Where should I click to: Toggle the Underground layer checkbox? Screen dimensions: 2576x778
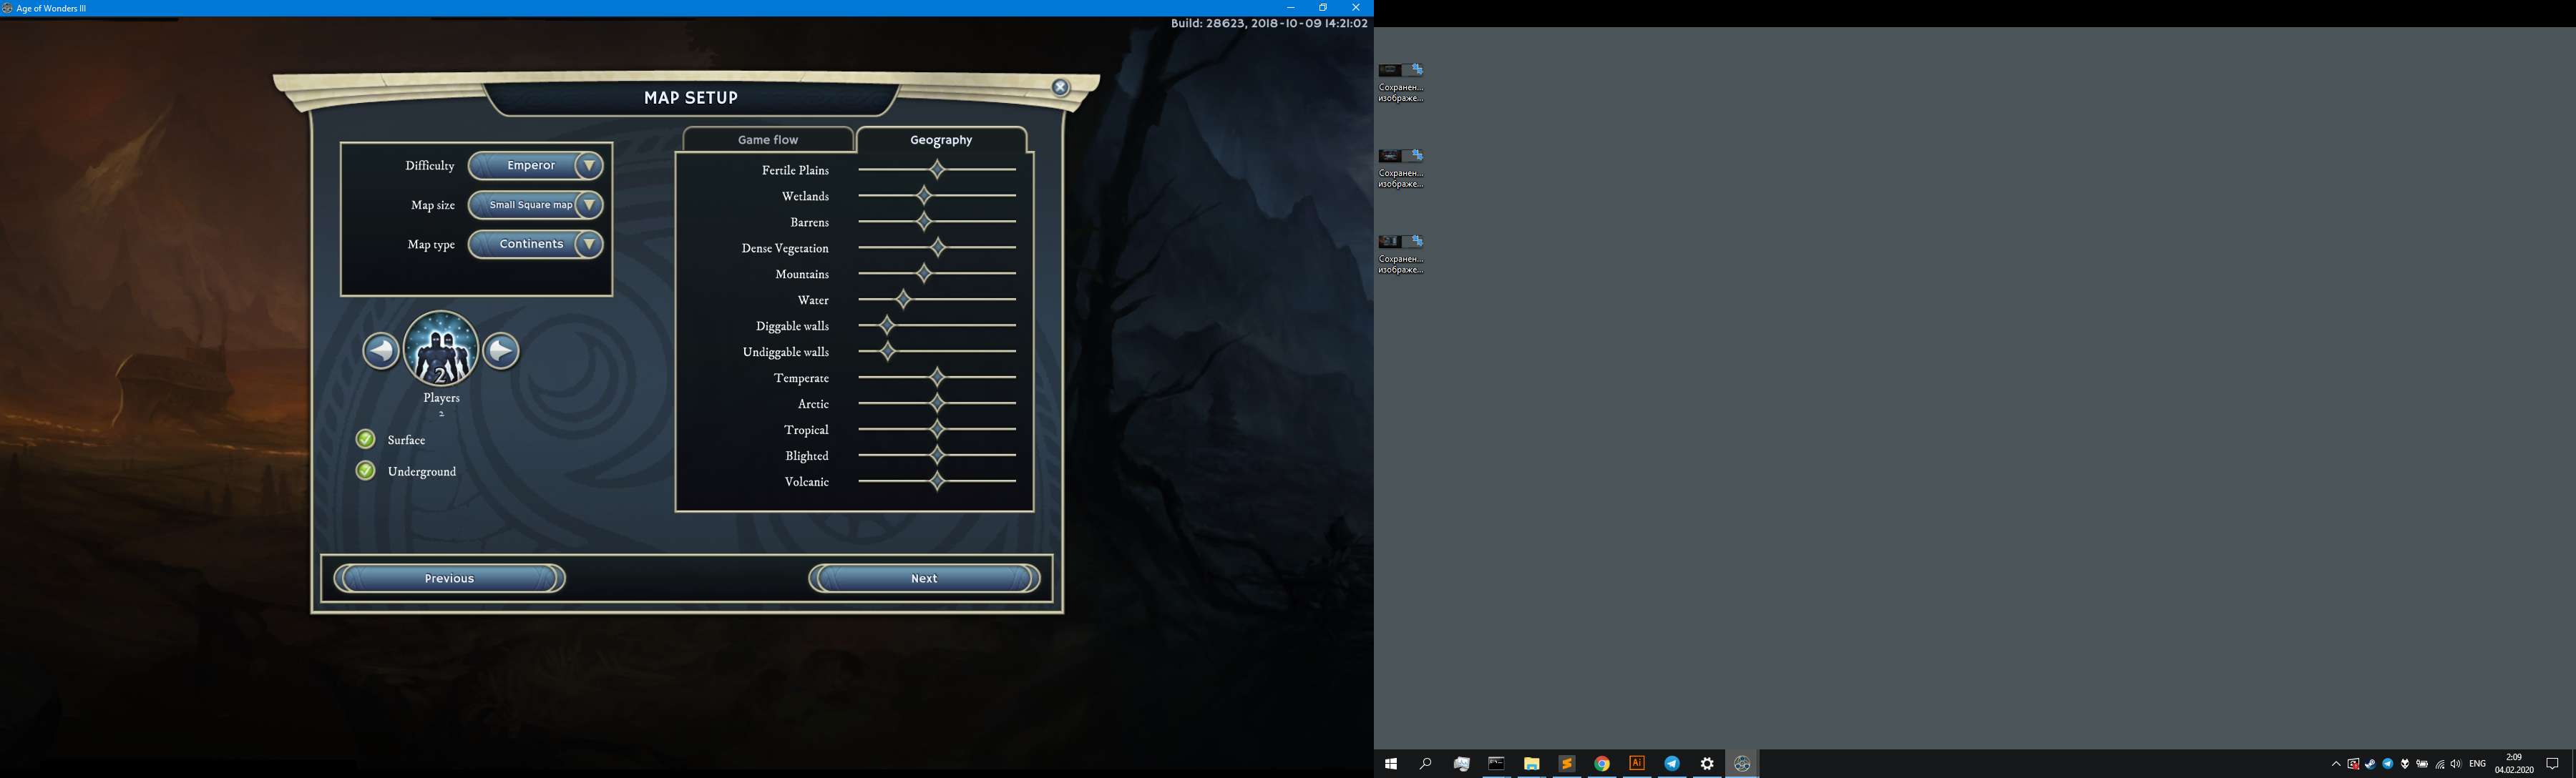pos(366,471)
